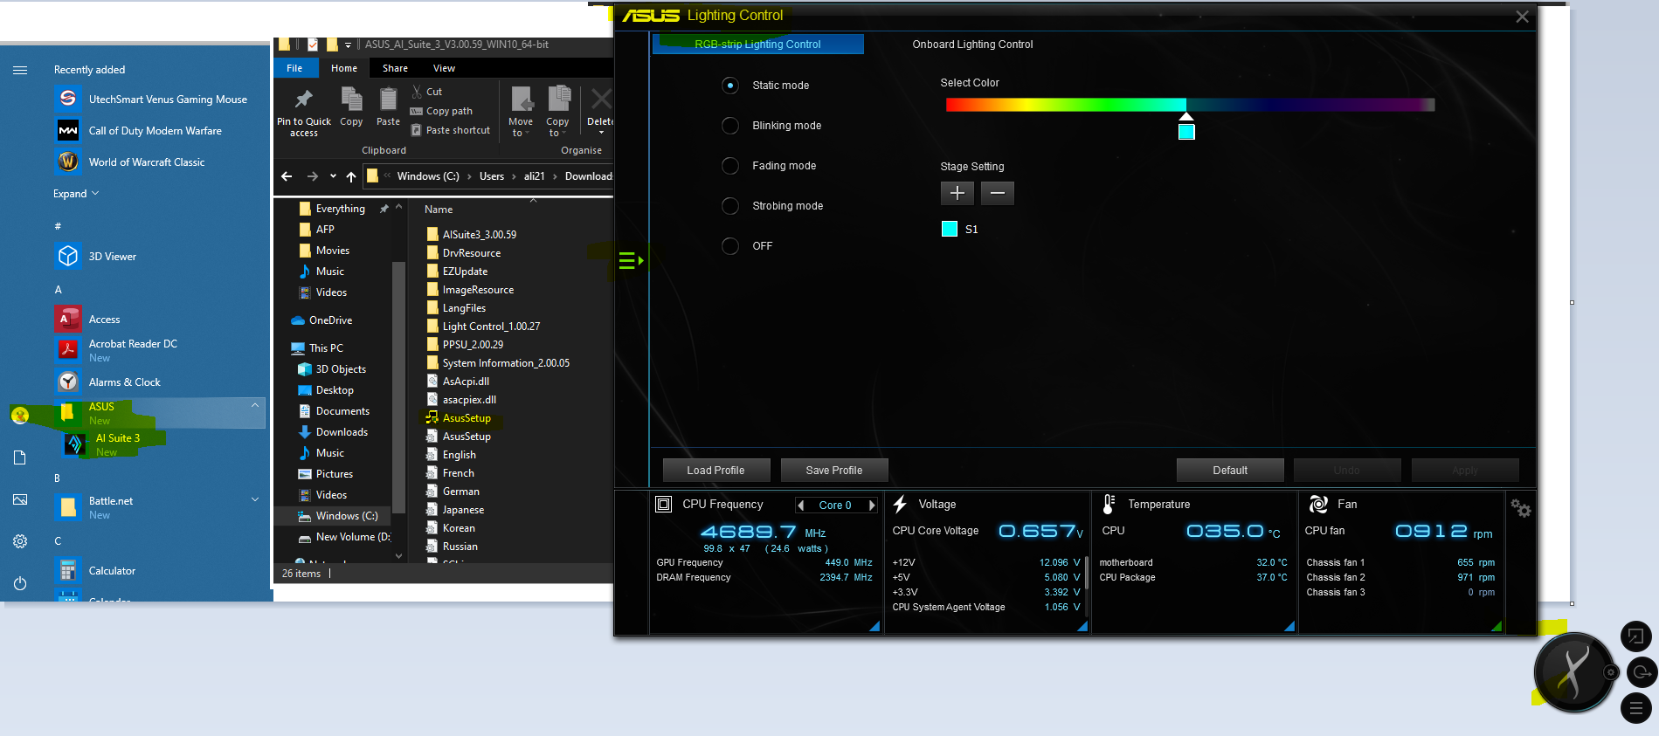Click Cut in Explorer ribbon
The image size is (1659, 736).
pyautogui.click(x=427, y=92)
